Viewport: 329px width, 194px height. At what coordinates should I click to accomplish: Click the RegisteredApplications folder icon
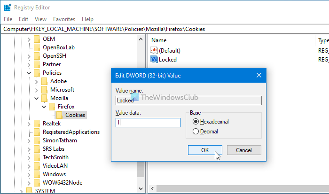point(37,132)
